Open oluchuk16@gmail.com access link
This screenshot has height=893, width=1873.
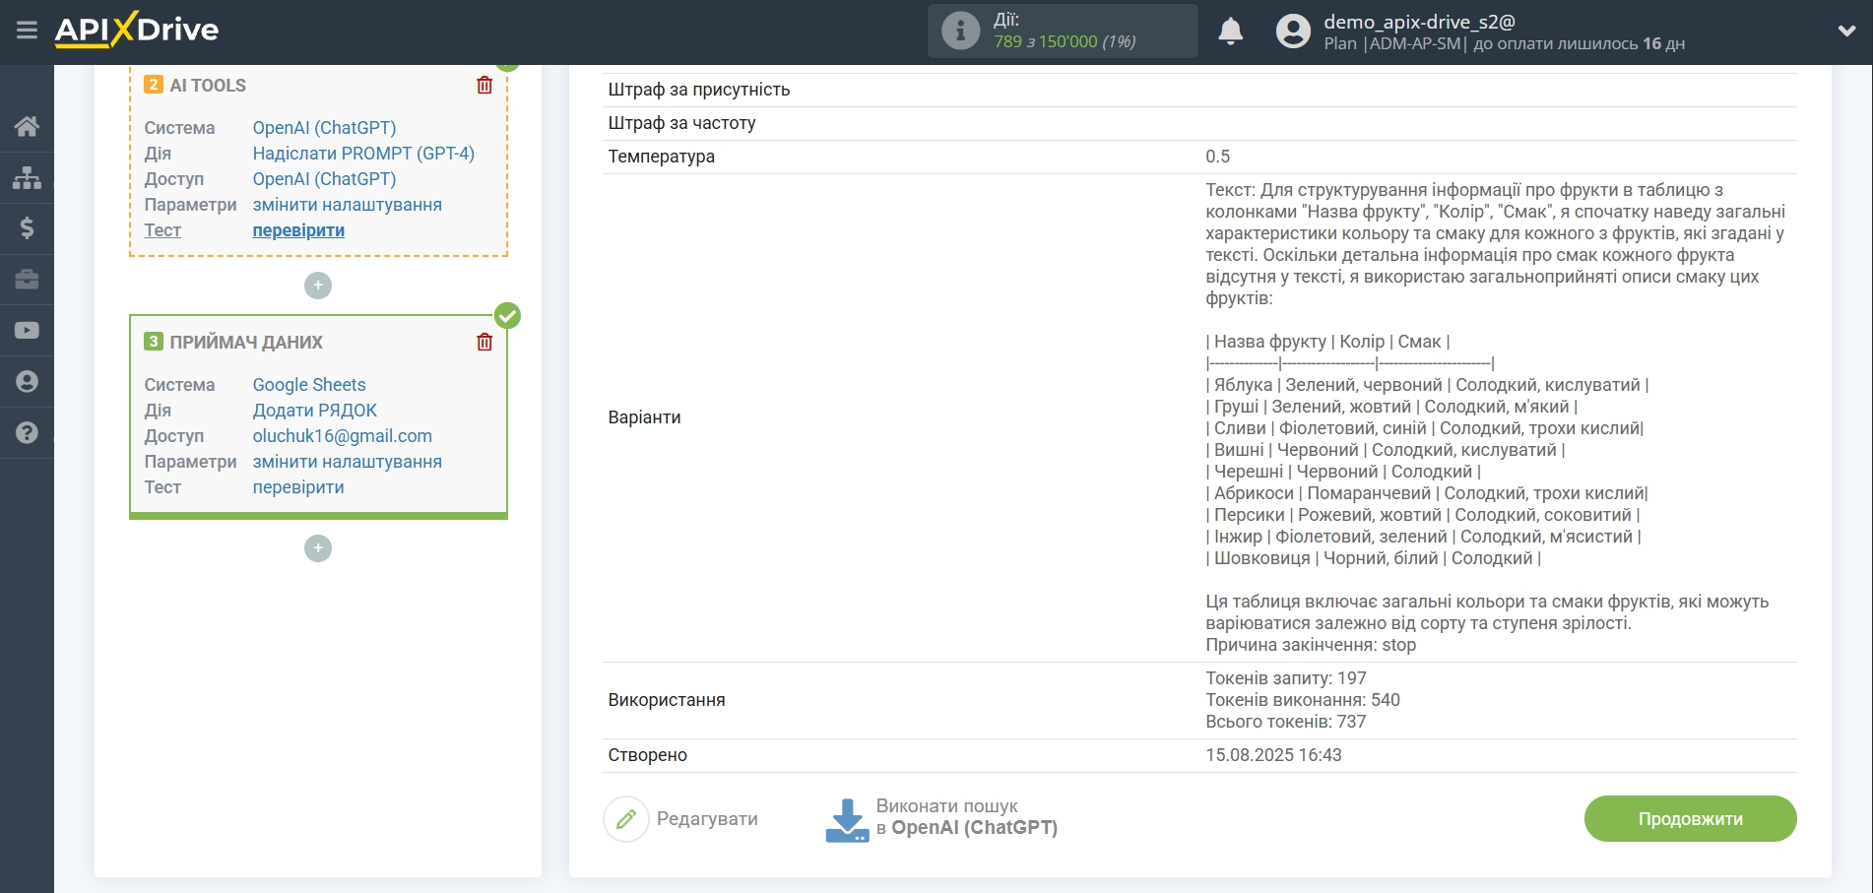click(x=343, y=436)
